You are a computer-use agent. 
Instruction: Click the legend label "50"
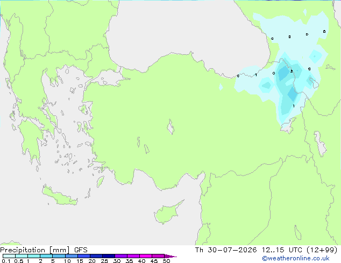coord(166,261)
